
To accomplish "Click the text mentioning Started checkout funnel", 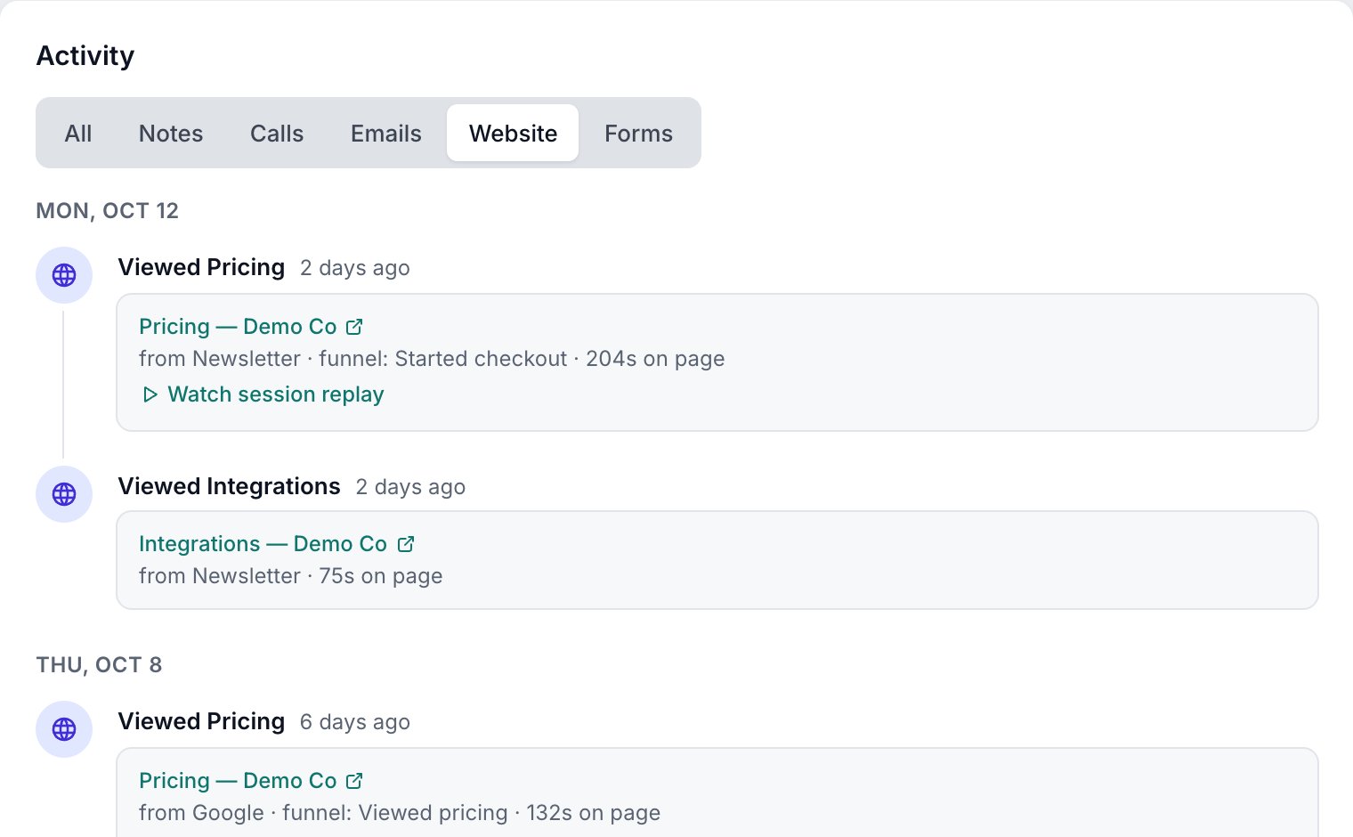I will [432, 359].
